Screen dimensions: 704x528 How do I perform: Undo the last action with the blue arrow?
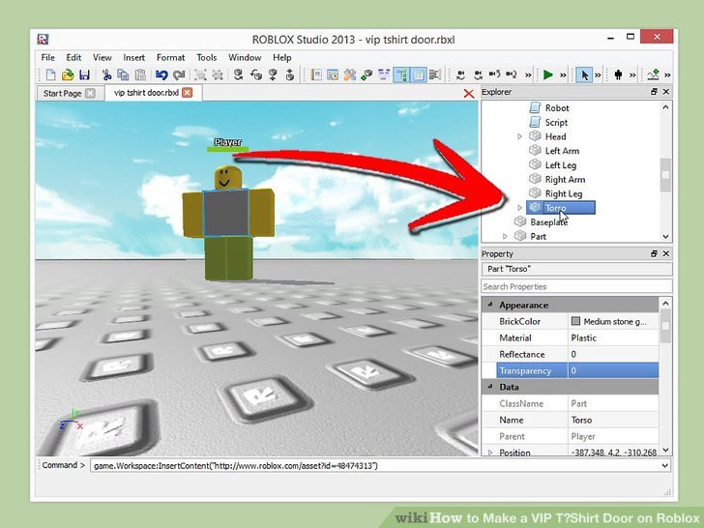coord(161,74)
